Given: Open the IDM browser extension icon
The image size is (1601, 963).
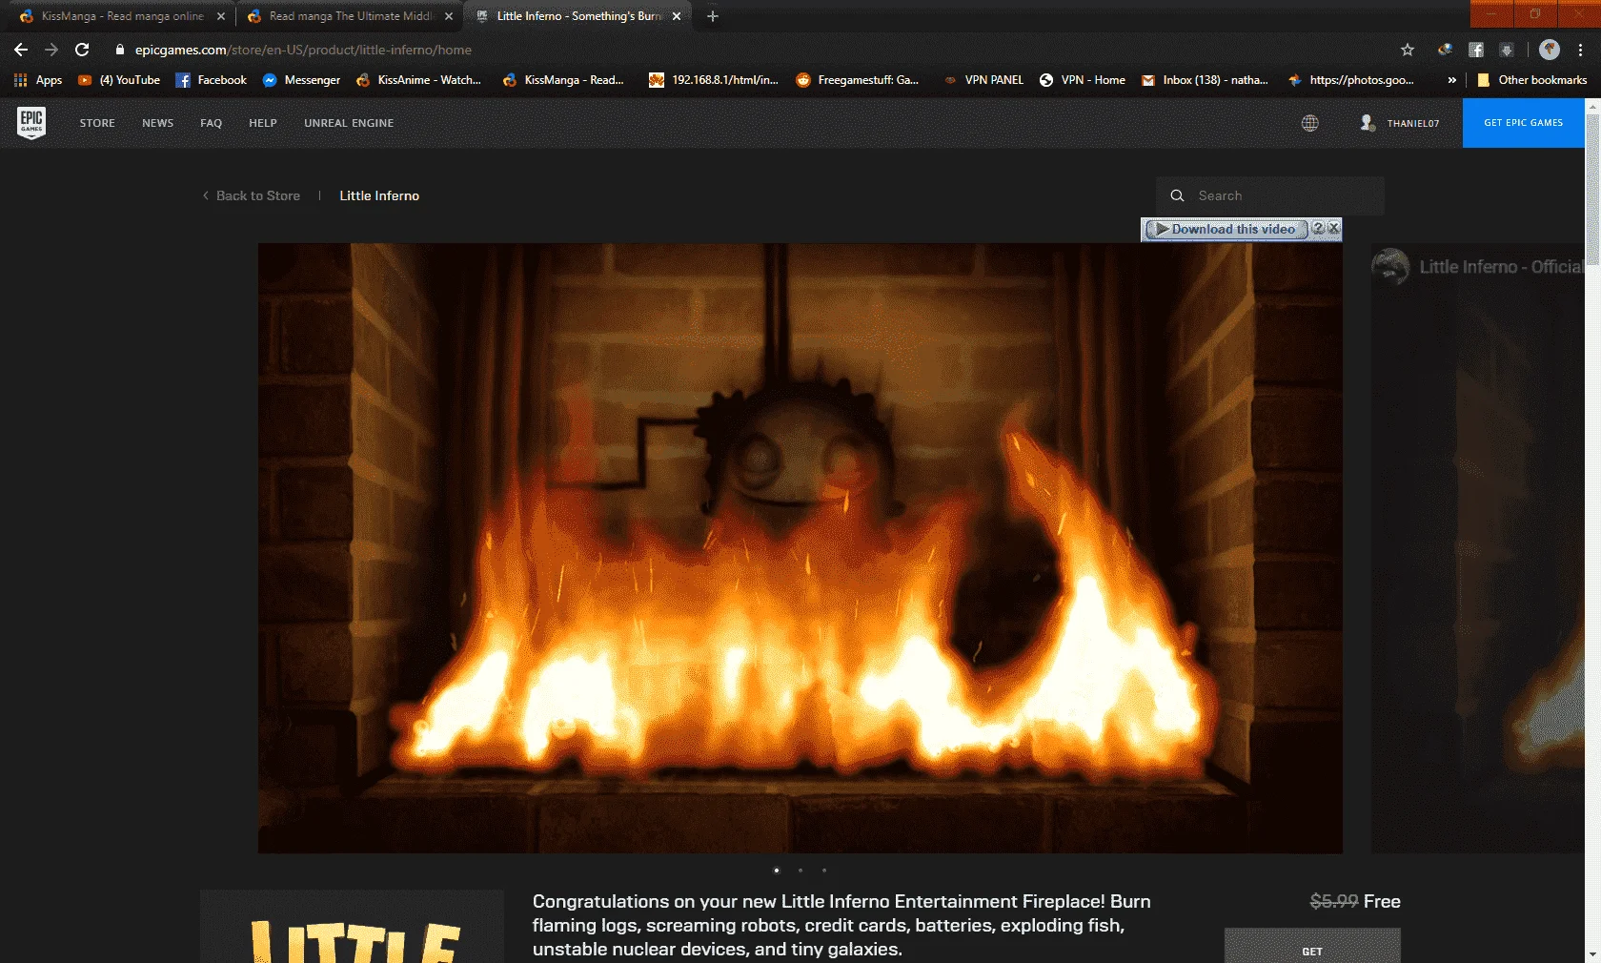Looking at the screenshot, I should pyautogui.click(x=1446, y=50).
